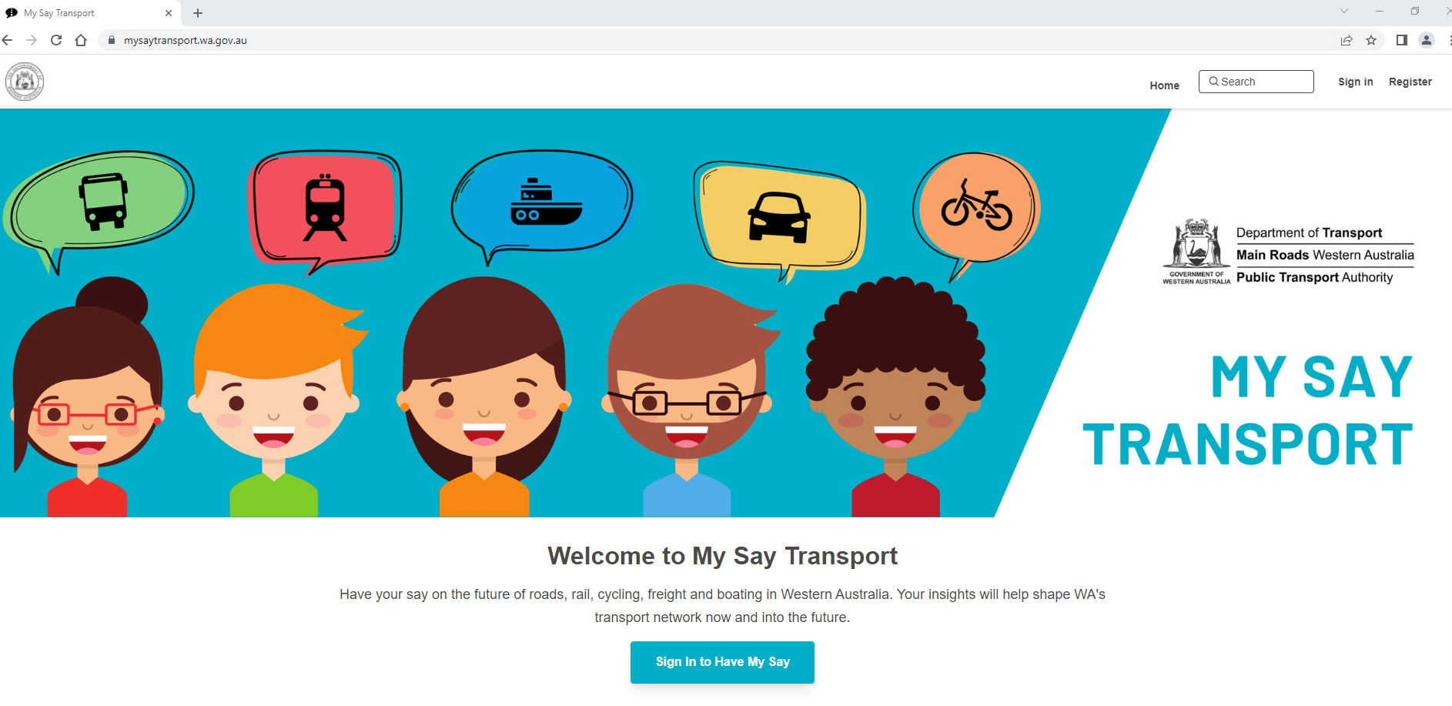This screenshot has height=706, width=1452.
Task: Open the Register link
Action: pyautogui.click(x=1410, y=82)
